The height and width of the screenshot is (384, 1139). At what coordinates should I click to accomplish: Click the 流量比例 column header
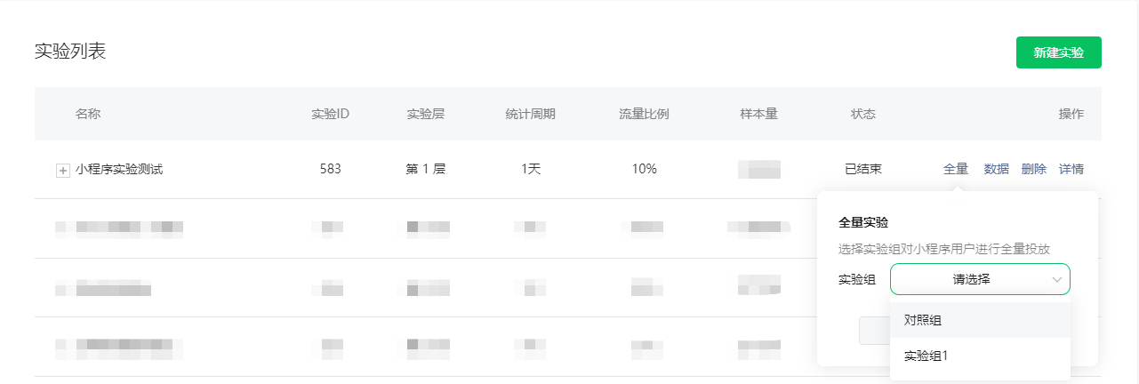click(644, 114)
